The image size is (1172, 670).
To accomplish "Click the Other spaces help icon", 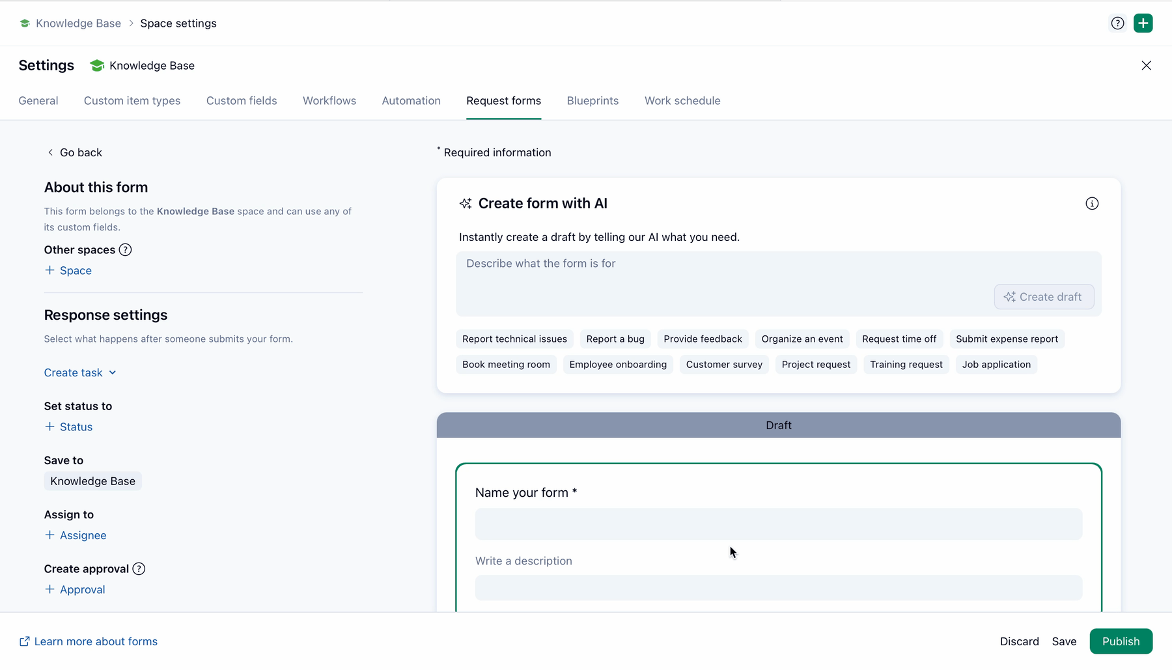I will coord(126,250).
